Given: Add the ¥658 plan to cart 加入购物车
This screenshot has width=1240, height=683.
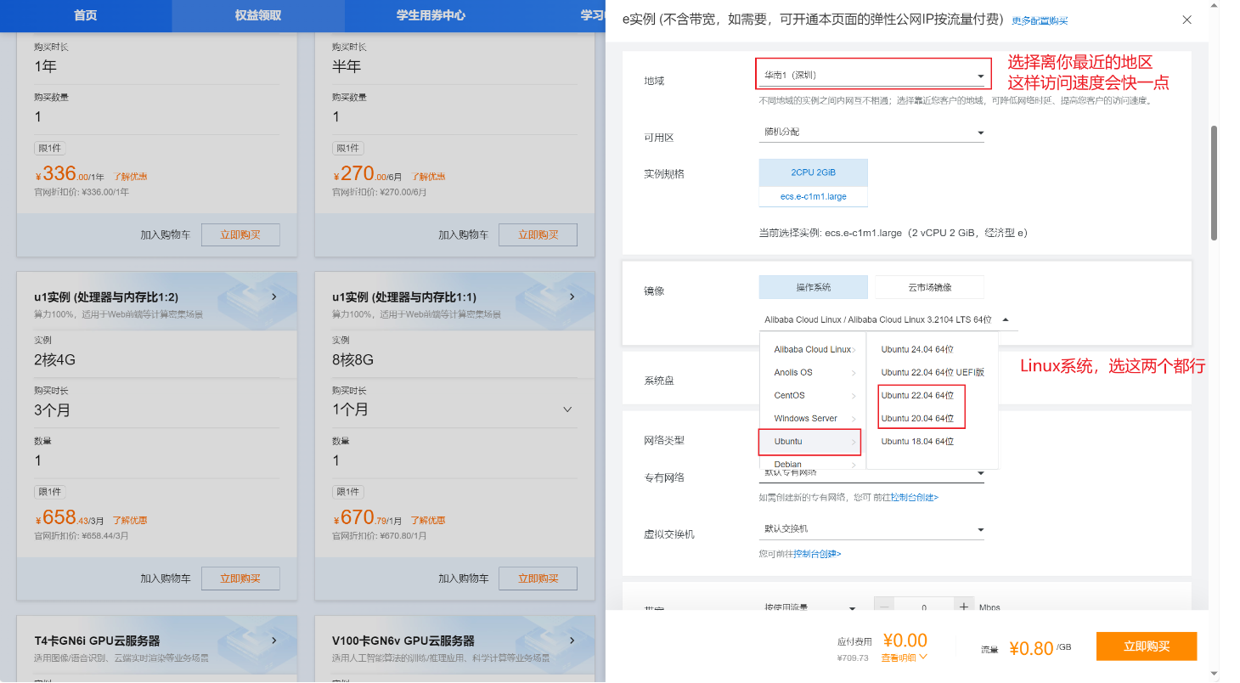Looking at the screenshot, I should pos(166,579).
